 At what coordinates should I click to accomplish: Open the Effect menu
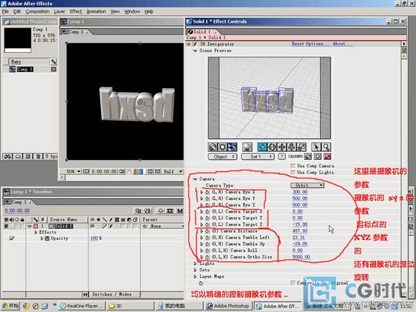tap(75, 12)
